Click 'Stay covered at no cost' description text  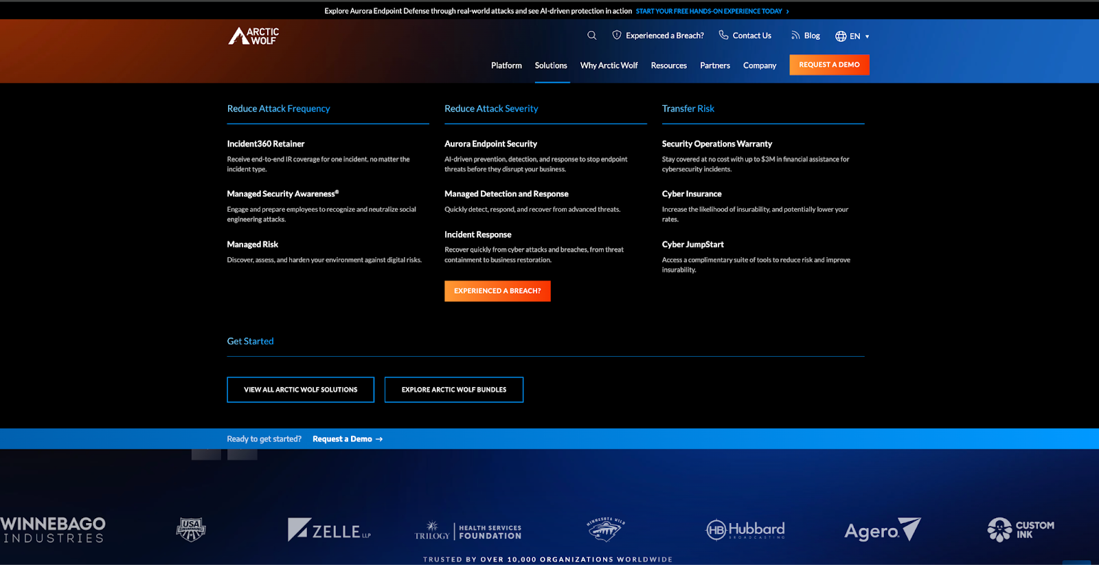(x=756, y=164)
